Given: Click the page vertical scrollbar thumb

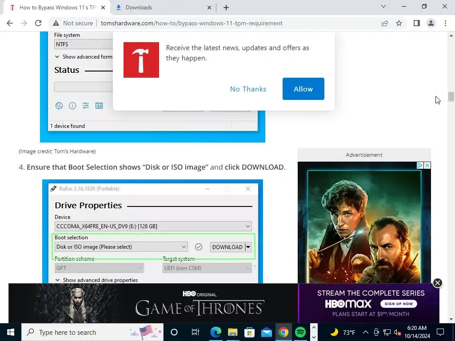Looking at the screenshot, I should [x=451, y=96].
